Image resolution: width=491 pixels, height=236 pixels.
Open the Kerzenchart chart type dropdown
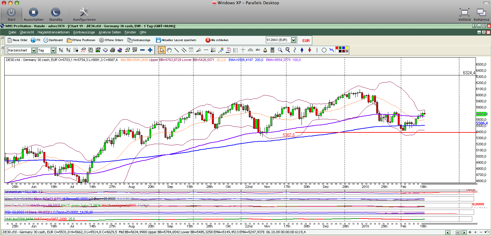pos(34,50)
